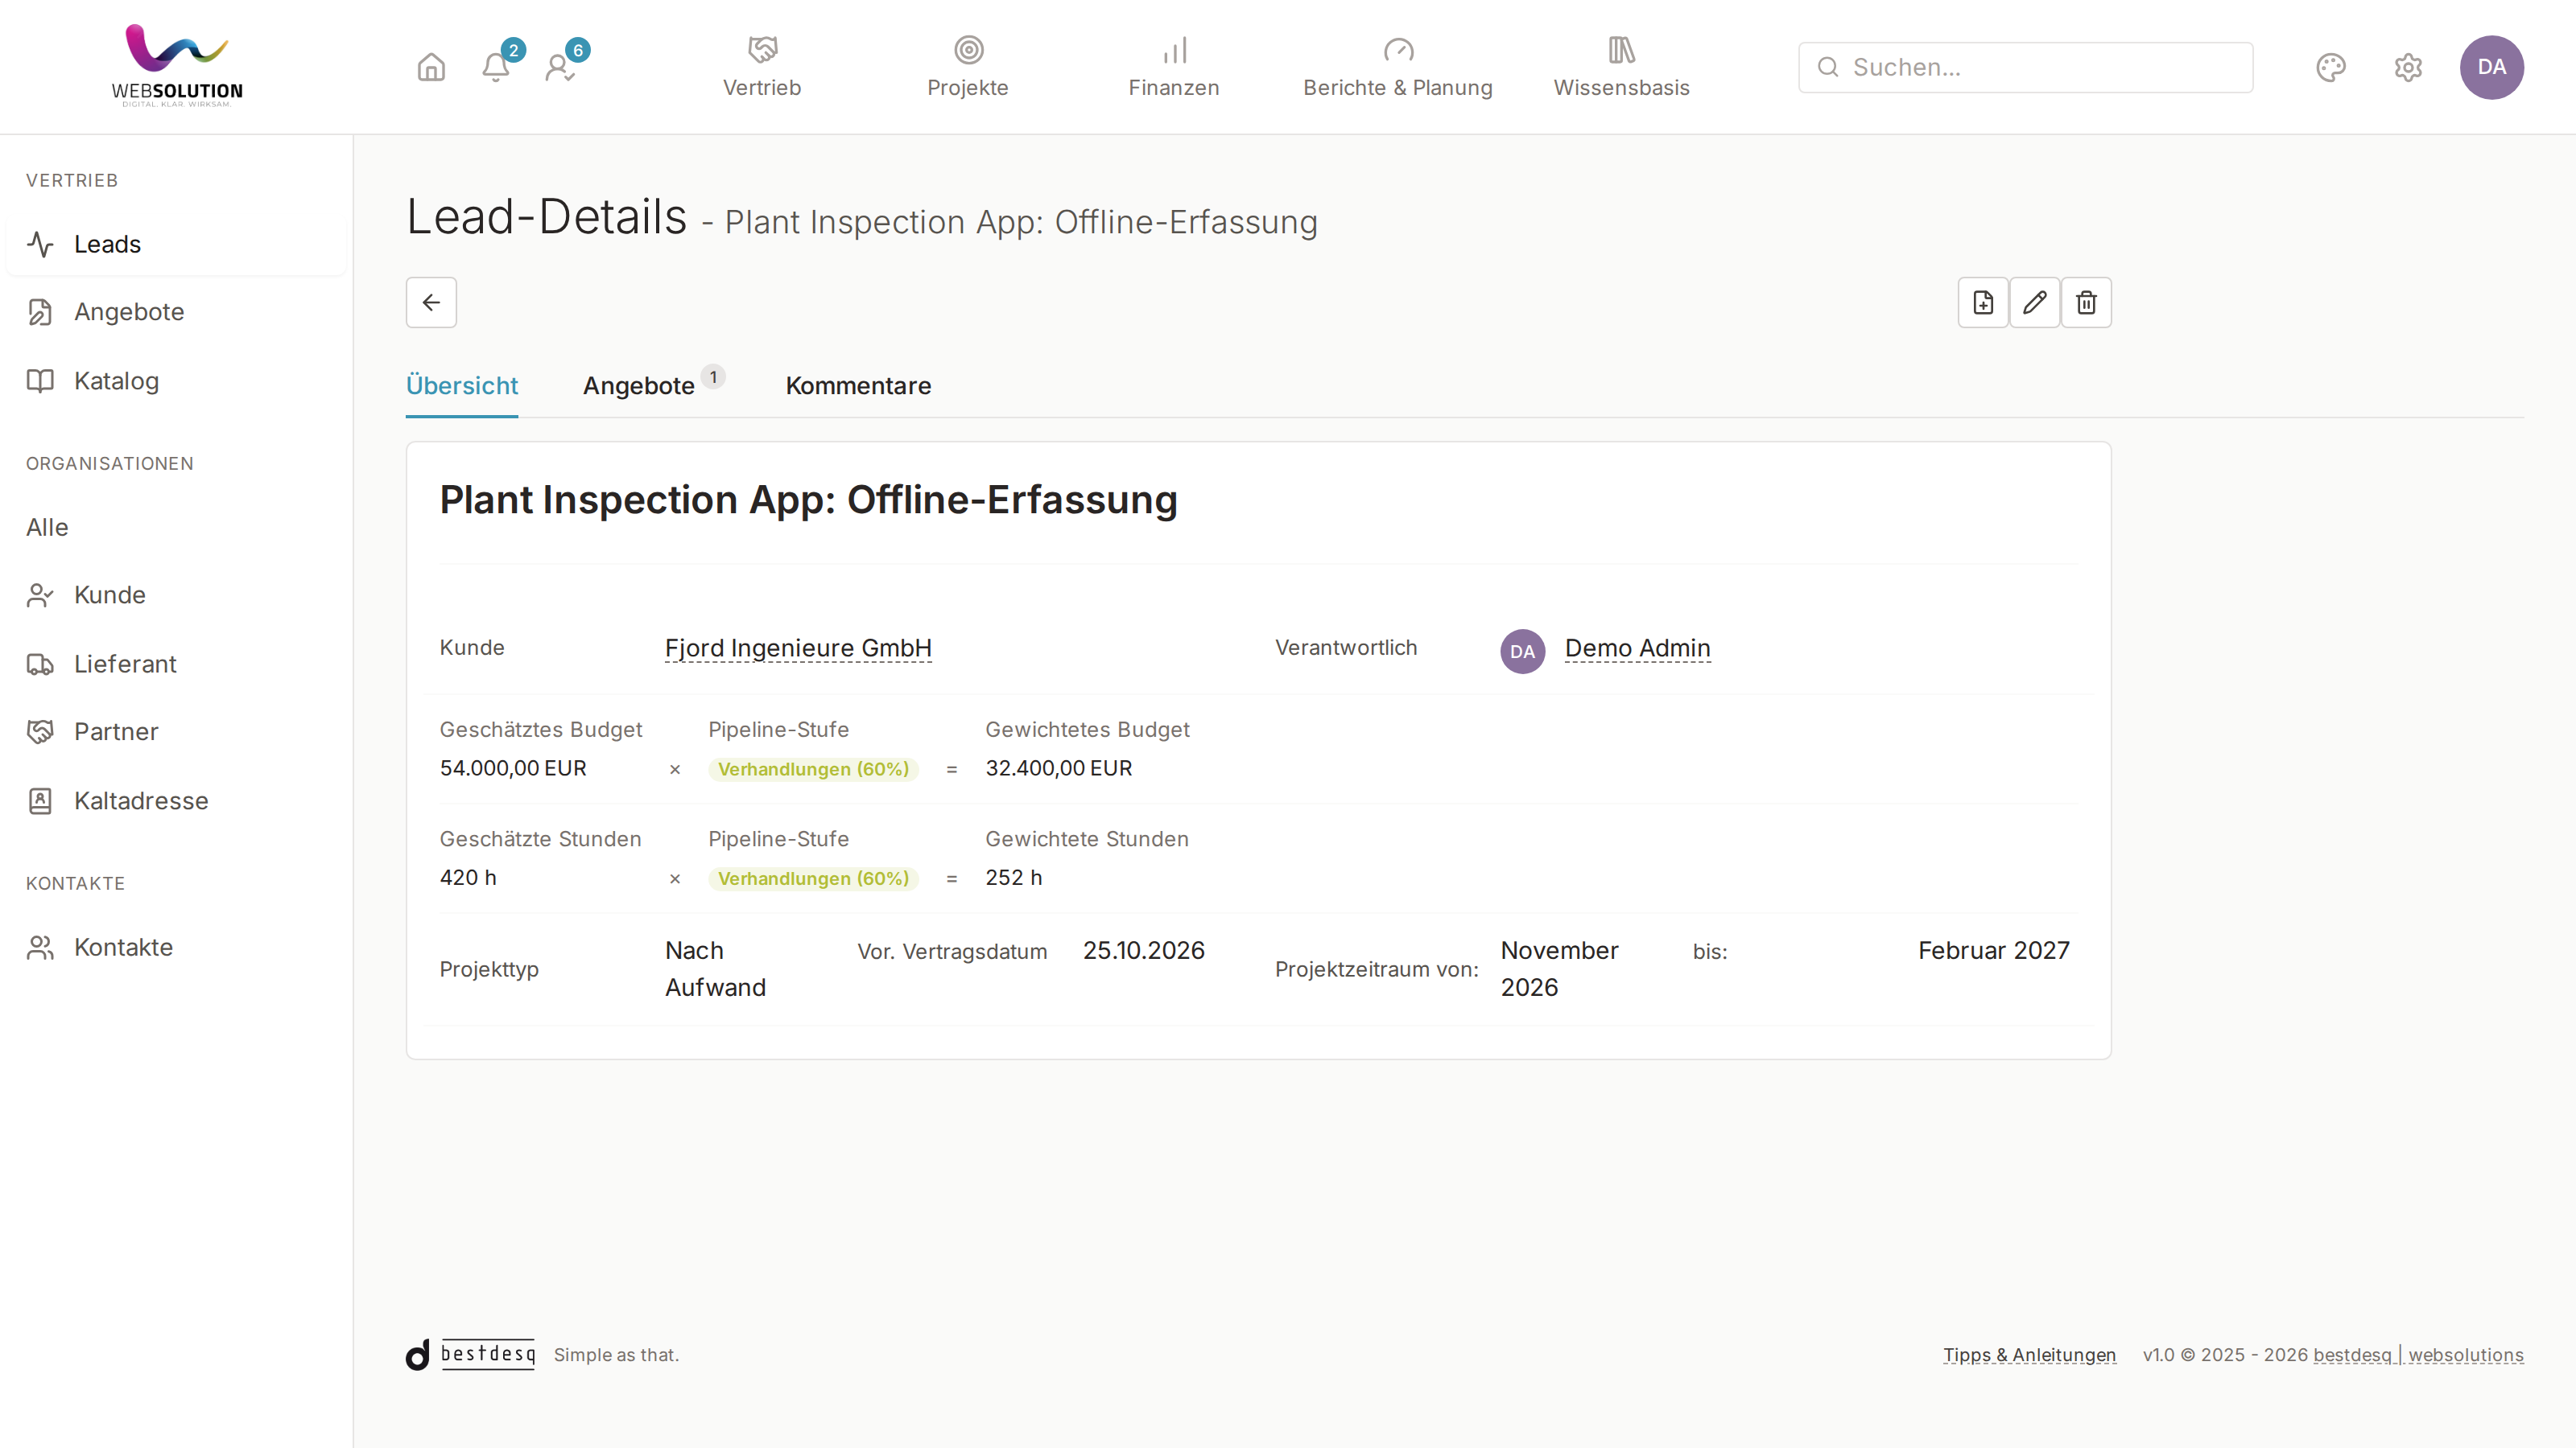The width and height of the screenshot is (2576, 1448).
Task: Select the 25.10.2026 contract date
Action: coord(1144,950)
